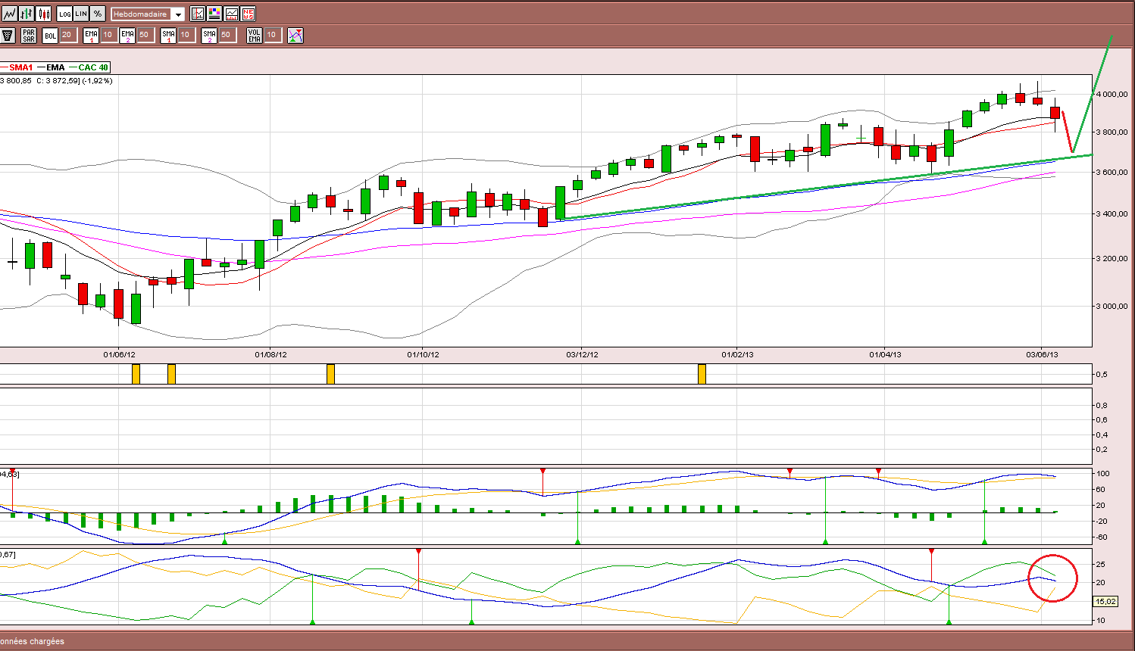Click the 03/06/13 date axis label
Screen dimensions: 1135x651
(1043, 354)
